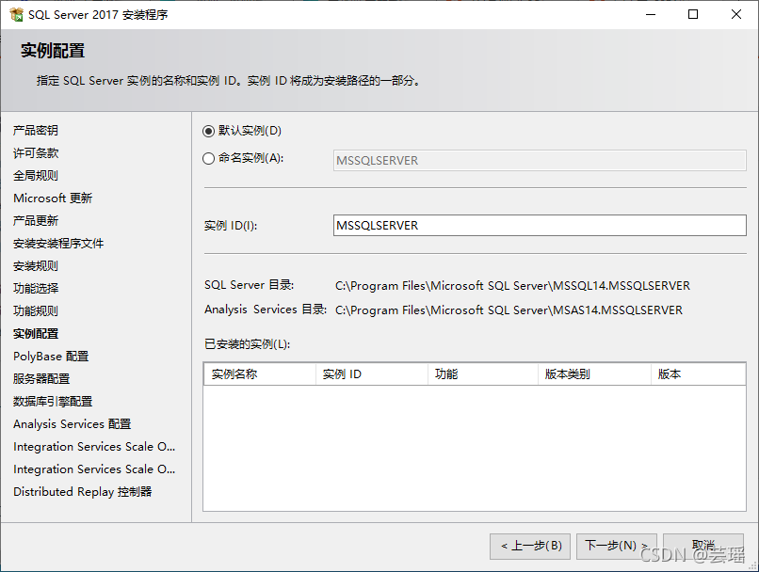Select the 功能规则 sidebar step
The width and height of the screenshot is (759, 572).
click(36, 310)
